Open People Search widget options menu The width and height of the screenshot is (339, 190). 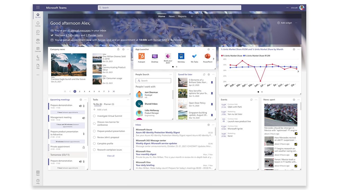click(171, 75)
